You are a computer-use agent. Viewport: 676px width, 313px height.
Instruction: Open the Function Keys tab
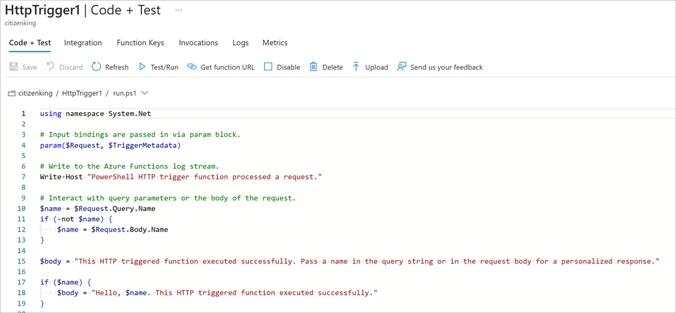140,43
